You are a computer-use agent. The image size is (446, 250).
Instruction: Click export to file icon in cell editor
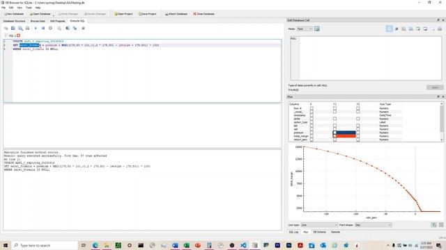(410, 29)
